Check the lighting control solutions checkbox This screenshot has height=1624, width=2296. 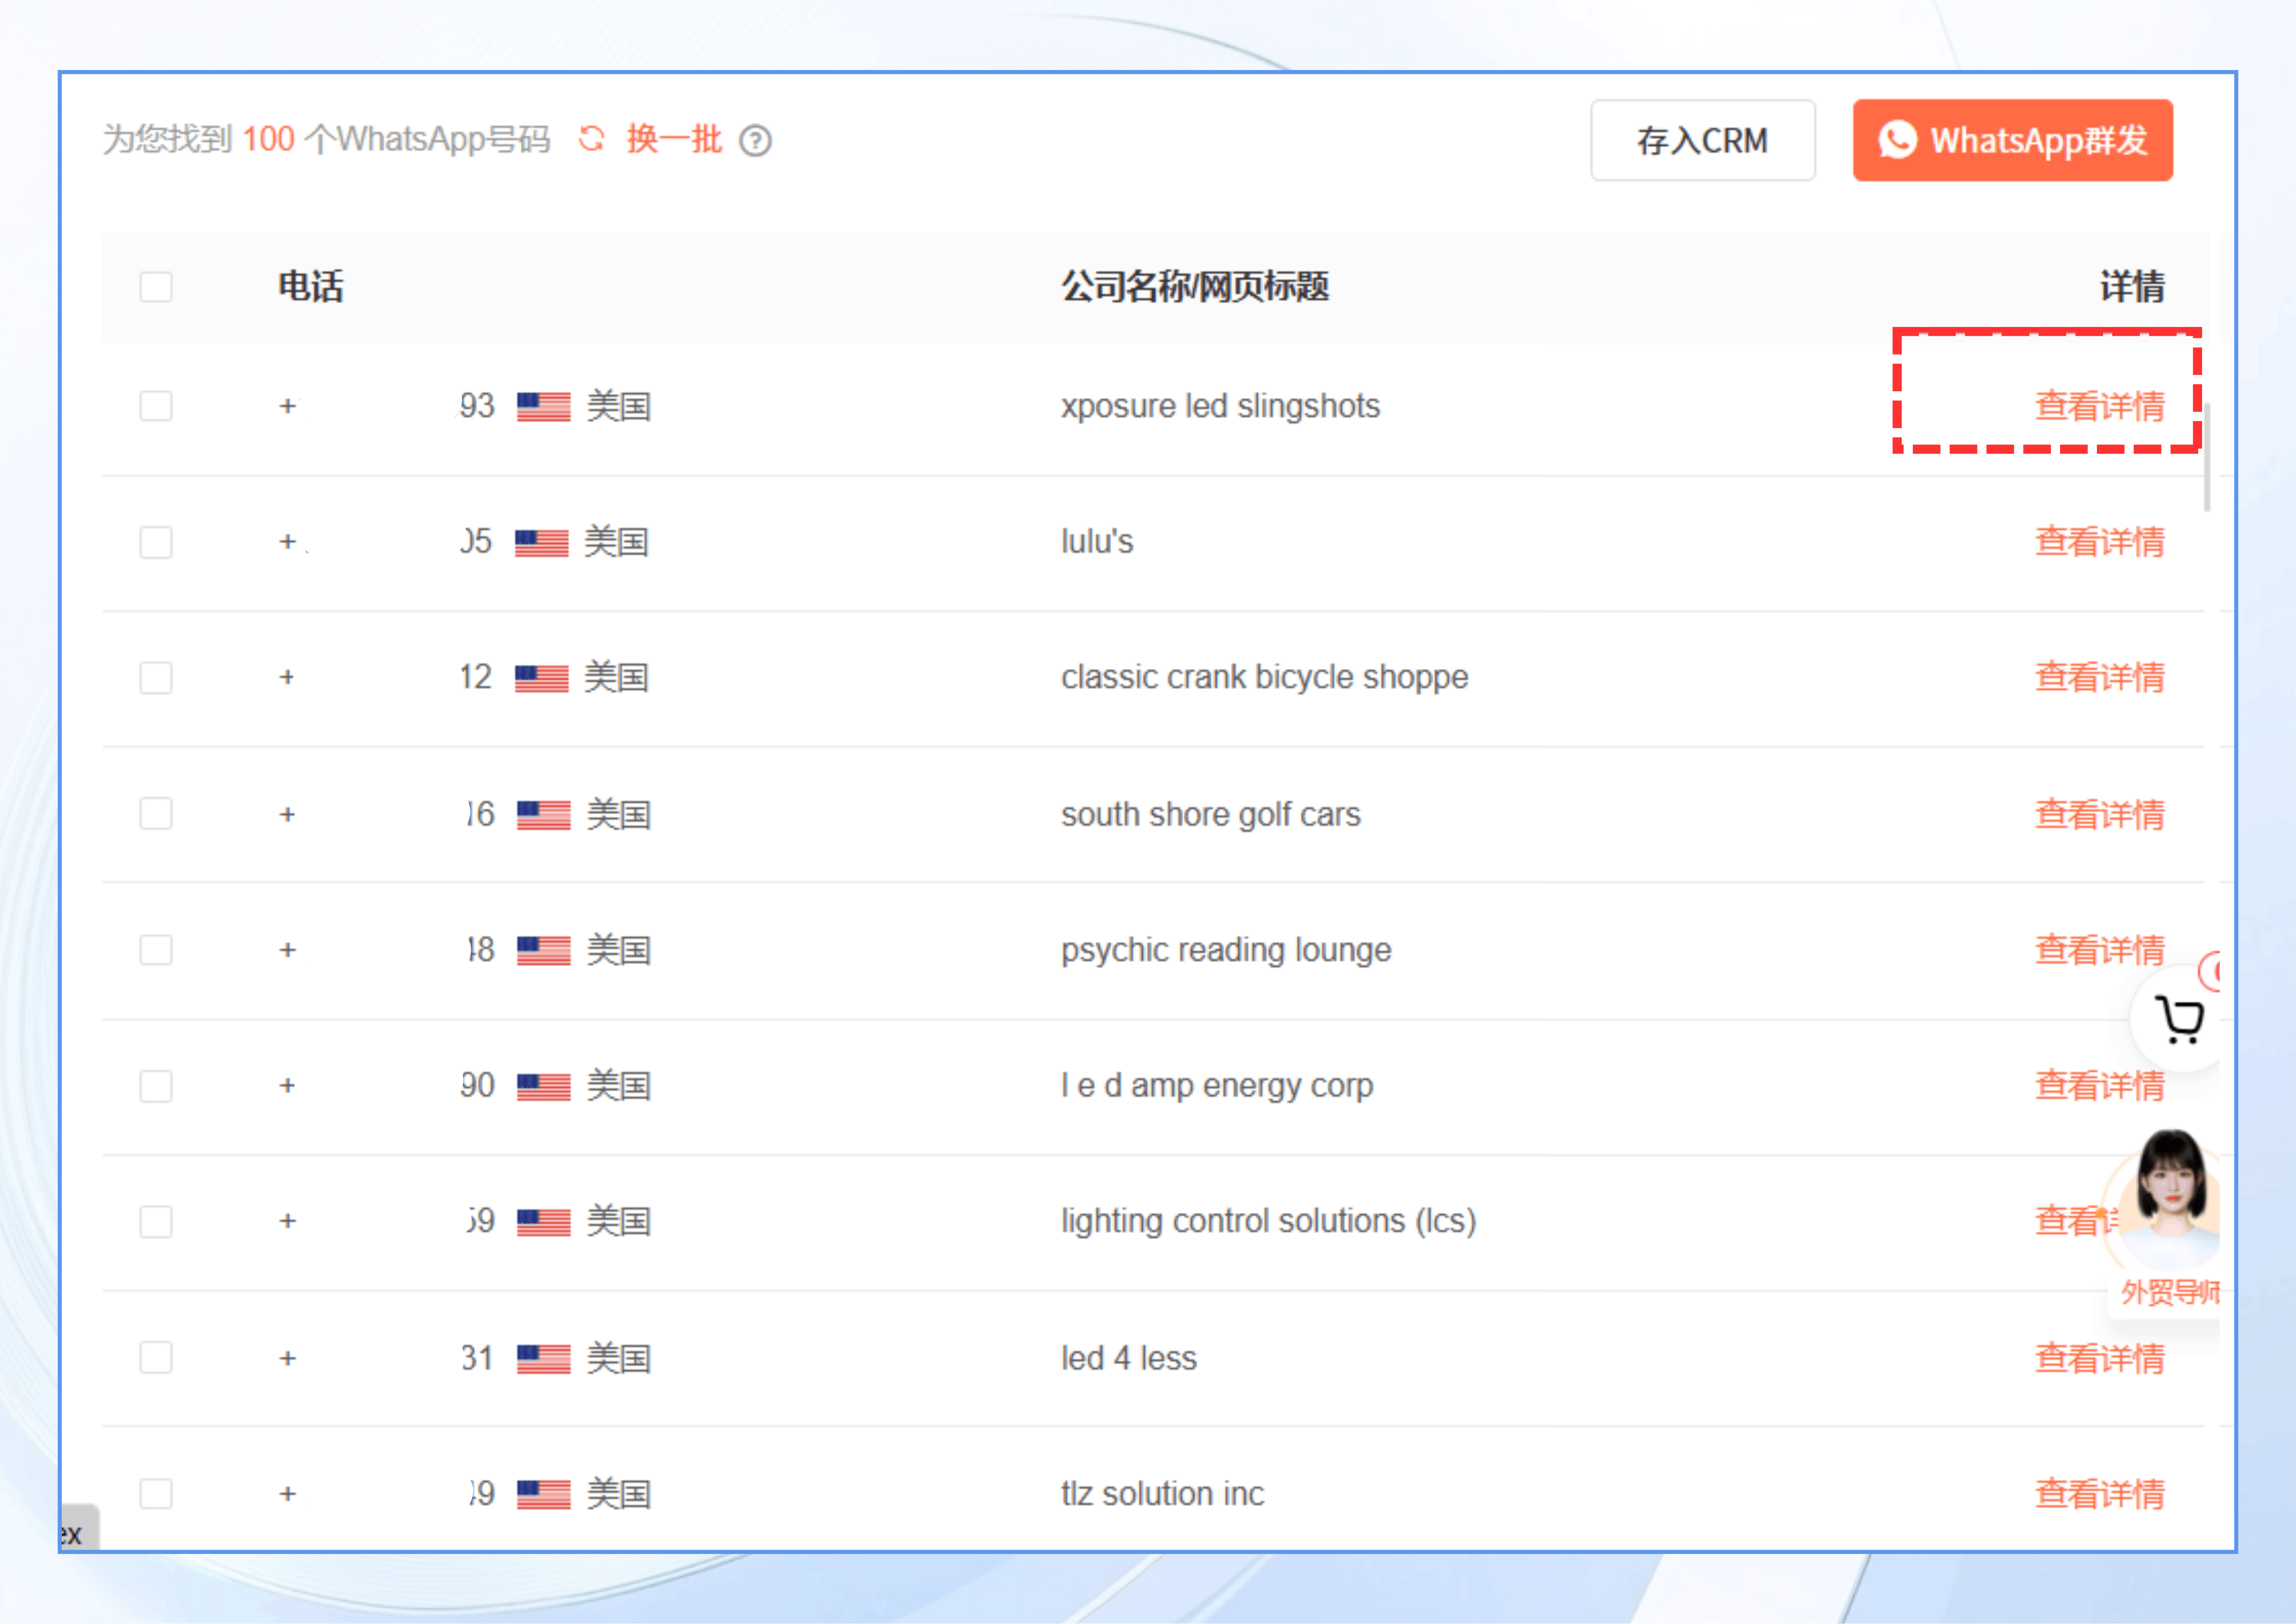156,1222
